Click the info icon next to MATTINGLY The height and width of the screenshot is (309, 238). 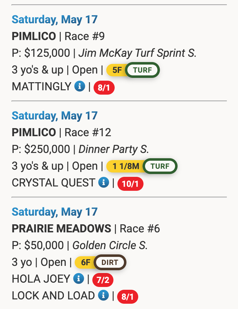pyautogui.click(x=80, y=87)
